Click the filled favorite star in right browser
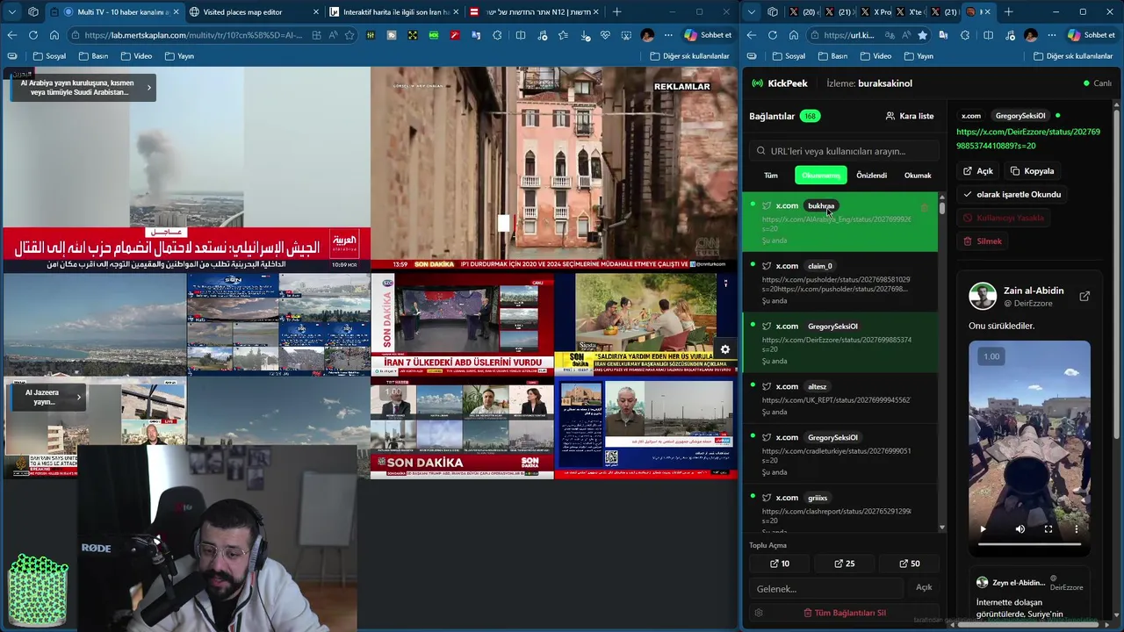 (x=922, y=35)
